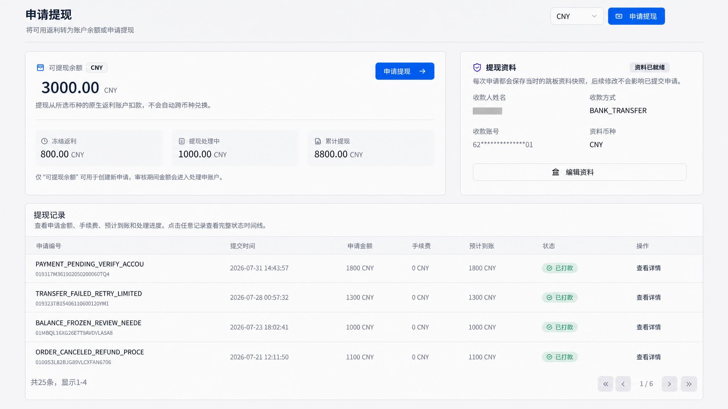Click 已打款 status check icon in 1300 CNY row
The image size is (728, 409).
tap(550, 298)
